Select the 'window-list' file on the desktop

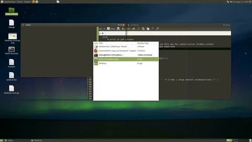(11, 76)
